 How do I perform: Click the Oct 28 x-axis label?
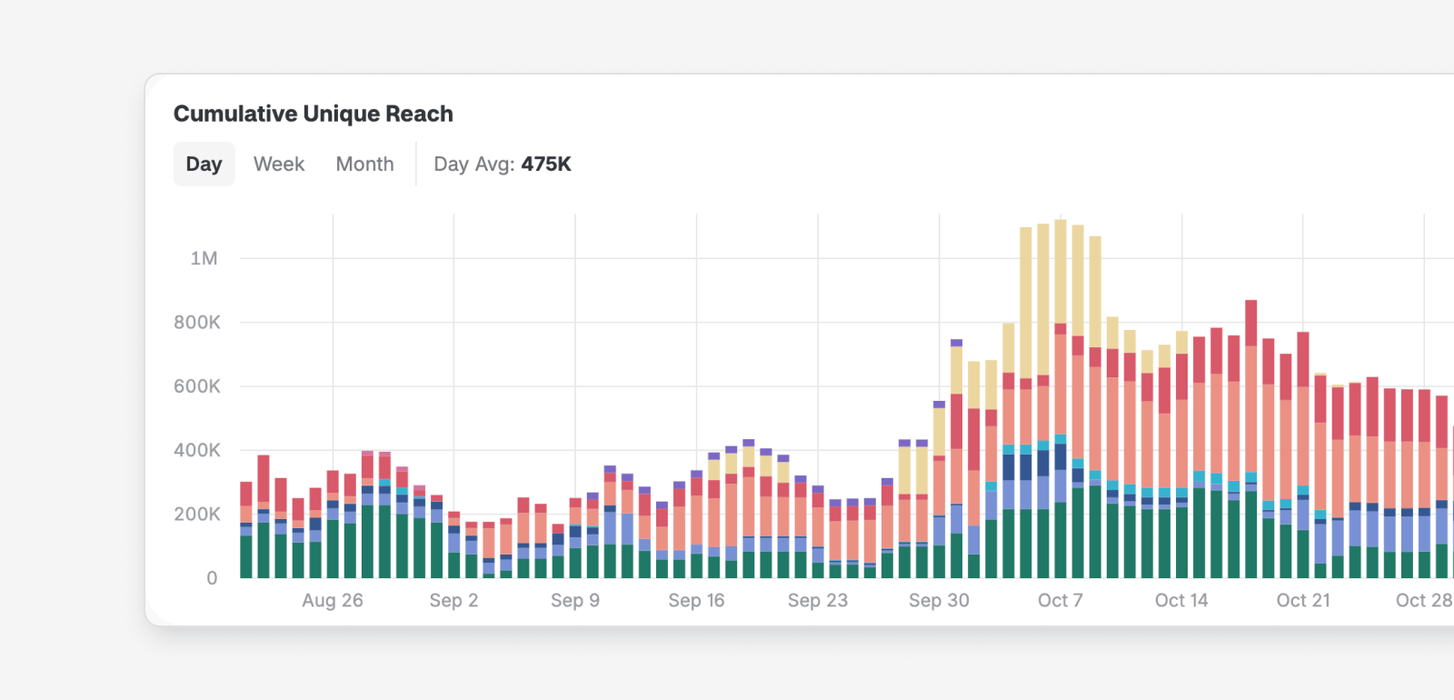click(x=1424, y=600)
